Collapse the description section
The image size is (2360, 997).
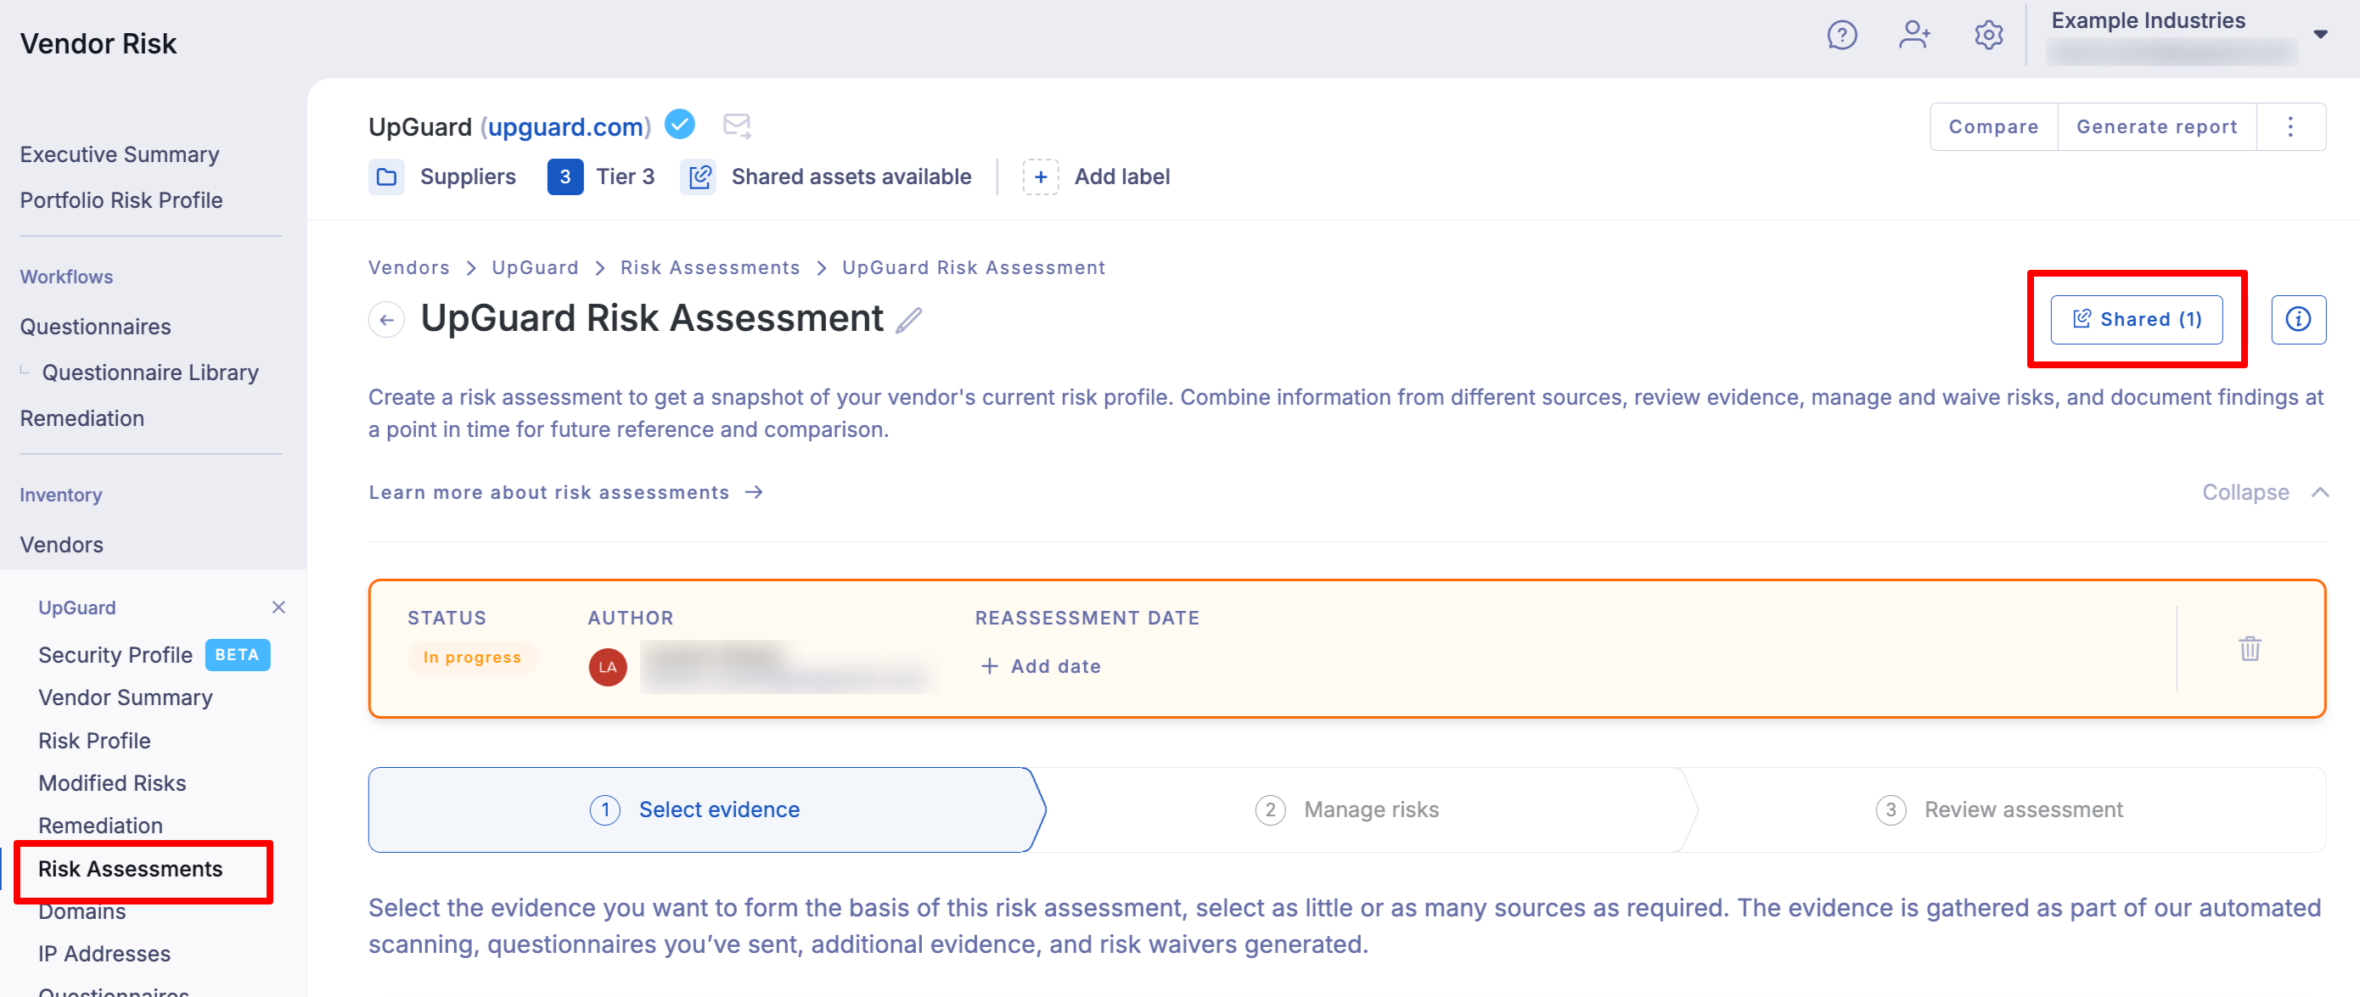click(x=2264, y=492)
